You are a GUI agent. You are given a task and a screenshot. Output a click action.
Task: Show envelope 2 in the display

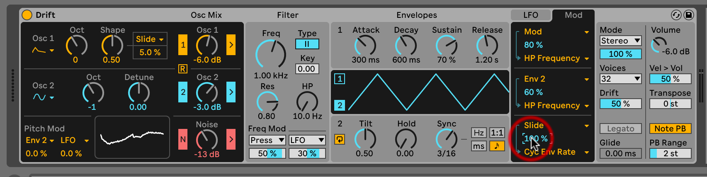pyautogui.click(x=340, y=105)
